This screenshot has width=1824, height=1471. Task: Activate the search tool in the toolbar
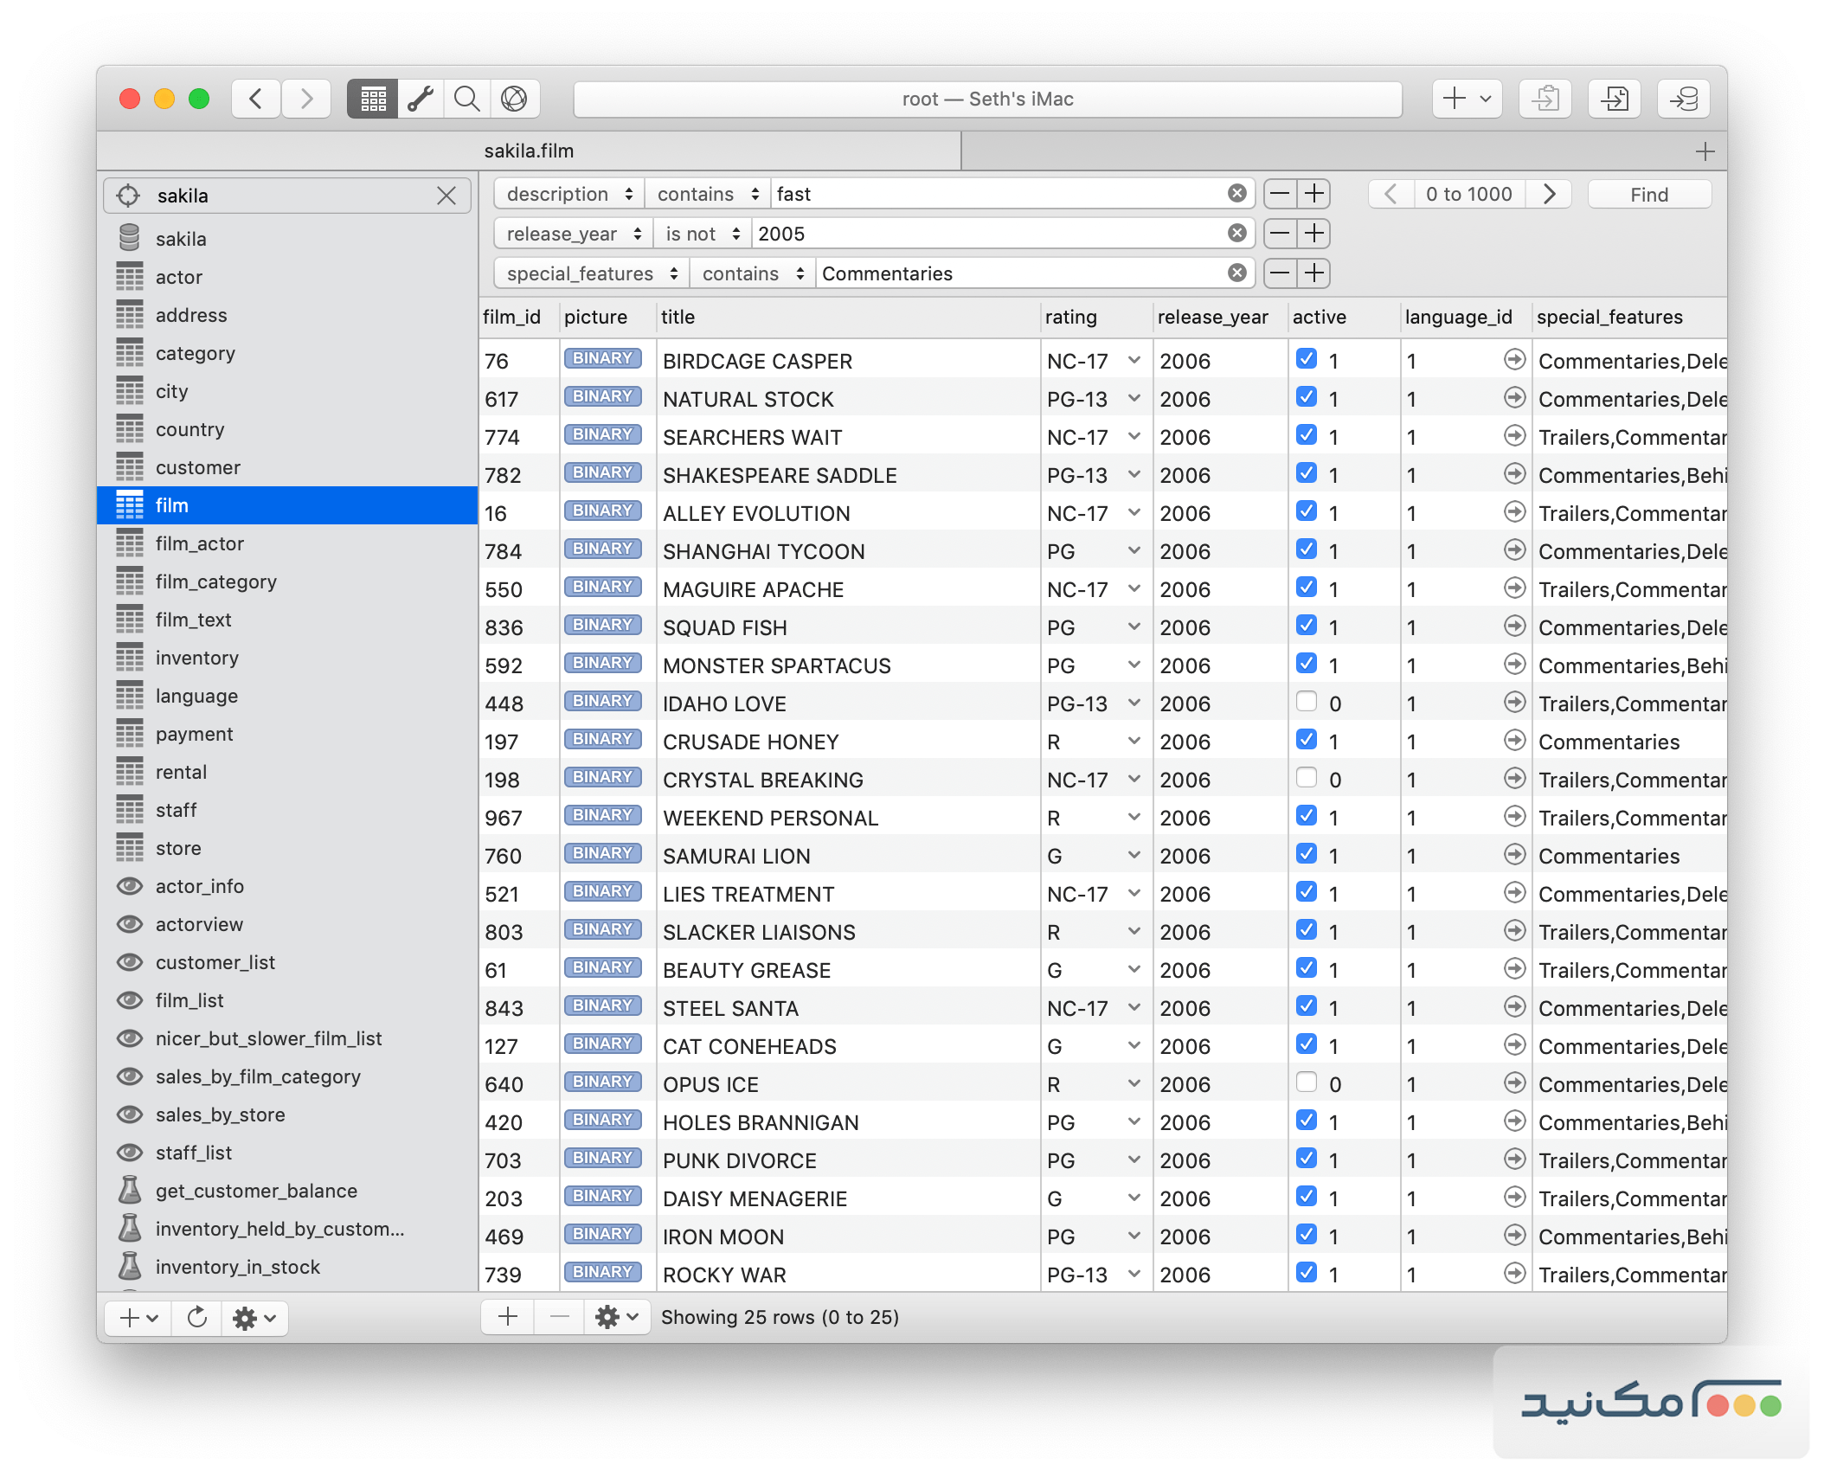[x=466, y=99]
